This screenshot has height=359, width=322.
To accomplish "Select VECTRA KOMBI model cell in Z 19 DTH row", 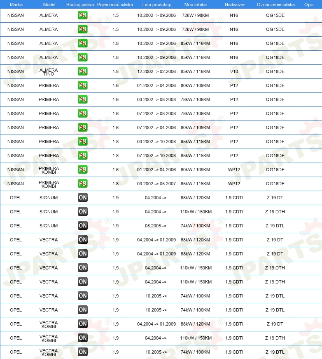I will [x=49, y=338].
